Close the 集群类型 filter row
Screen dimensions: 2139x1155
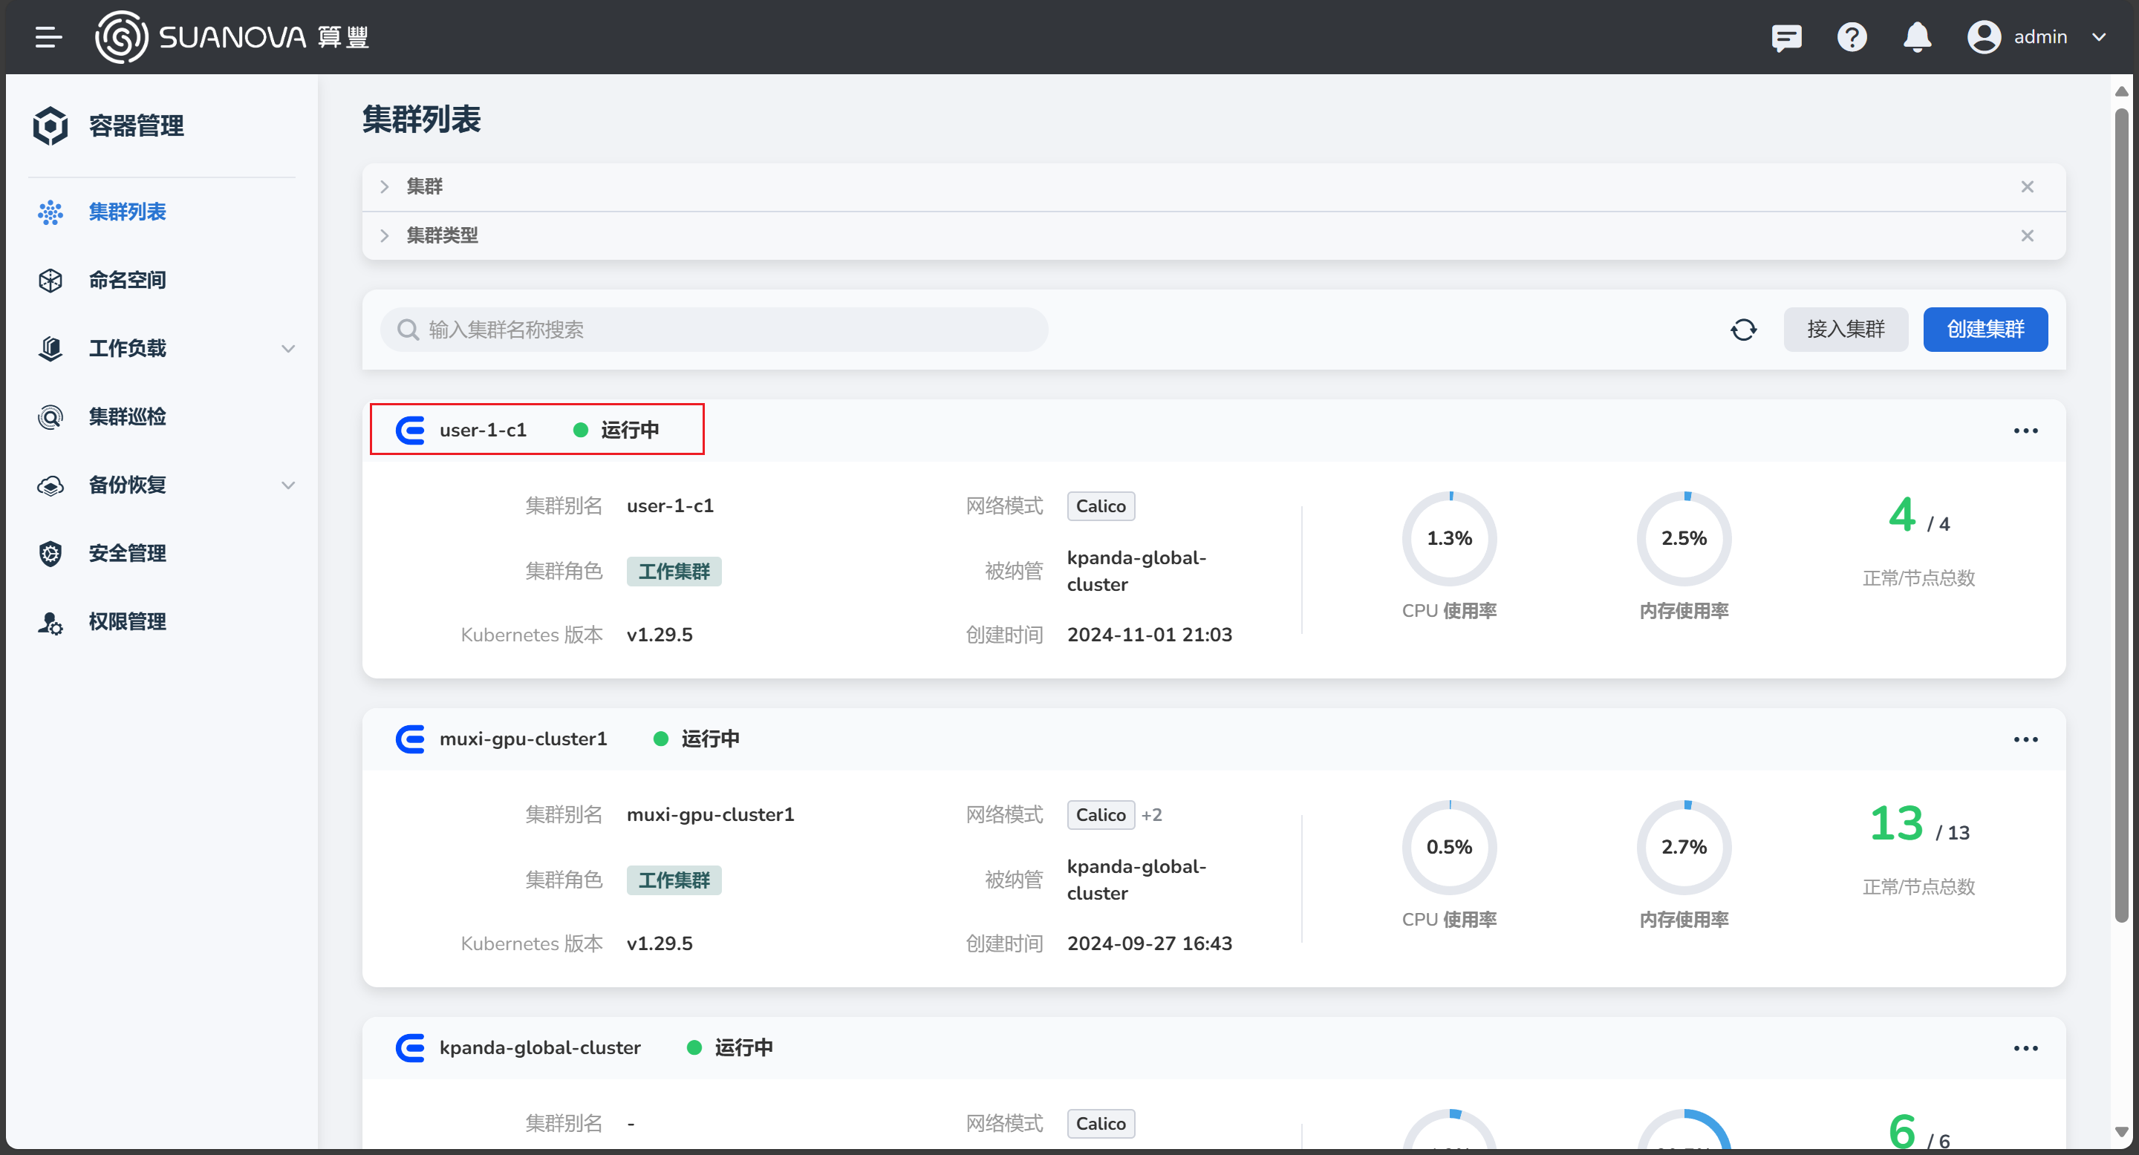2027,235
